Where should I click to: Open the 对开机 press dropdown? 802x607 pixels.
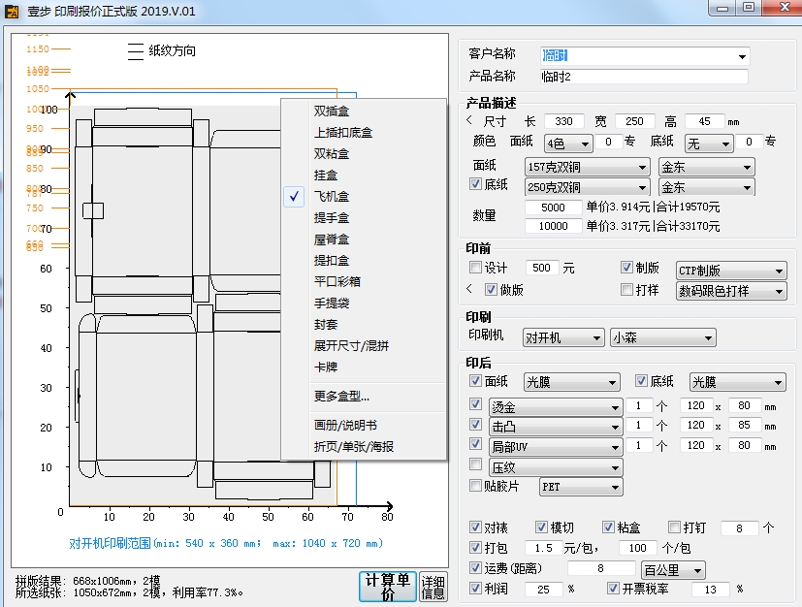coord(563,338)
